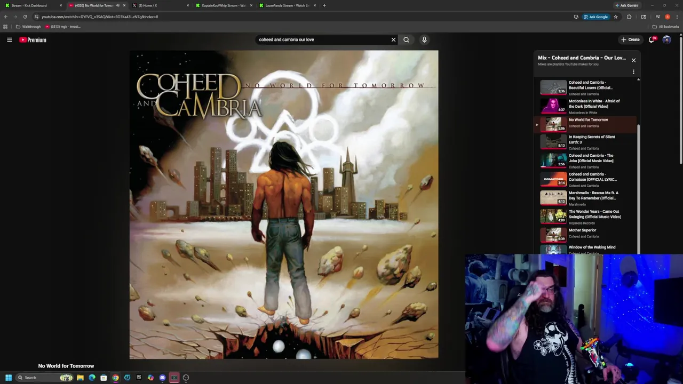The image size is (683, 384).
Task: Open Microsoft Edge from taskbar
Action: pos(92,378)
